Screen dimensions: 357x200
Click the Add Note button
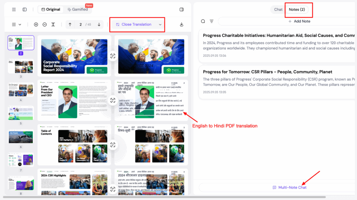tap(299, 21)
